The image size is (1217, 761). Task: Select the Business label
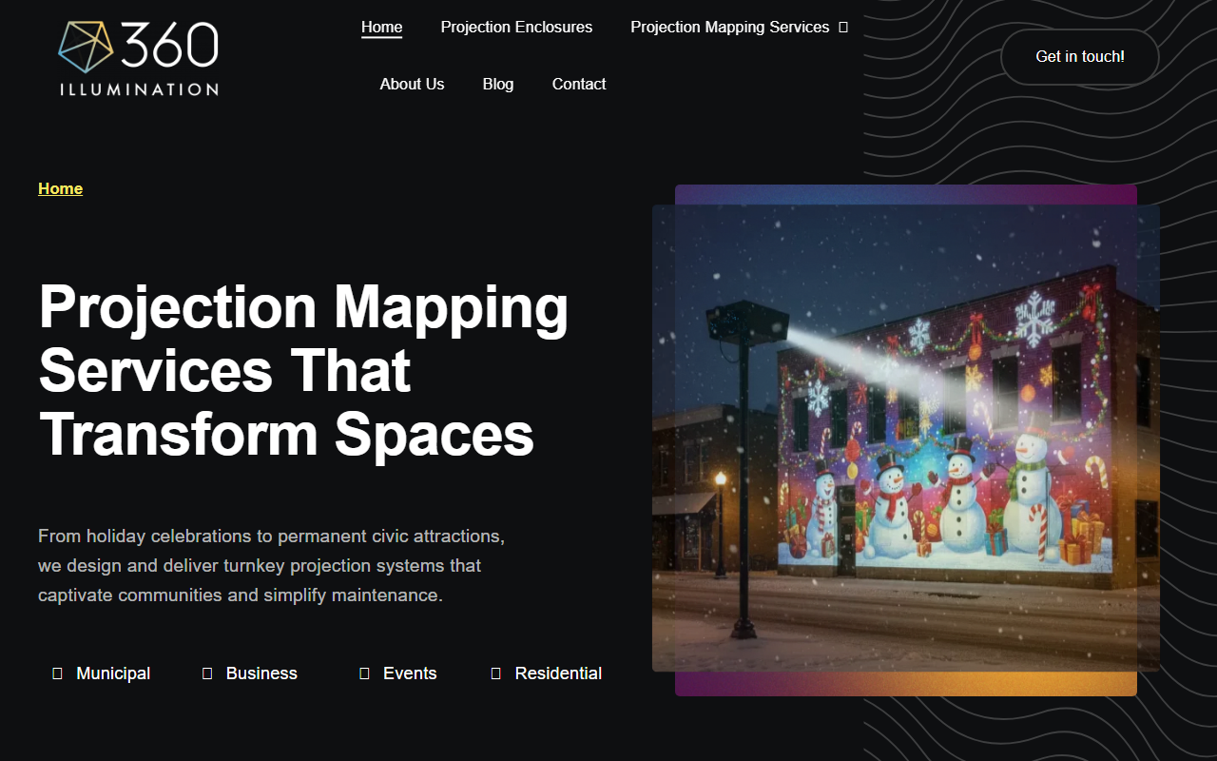click(261, 673)
